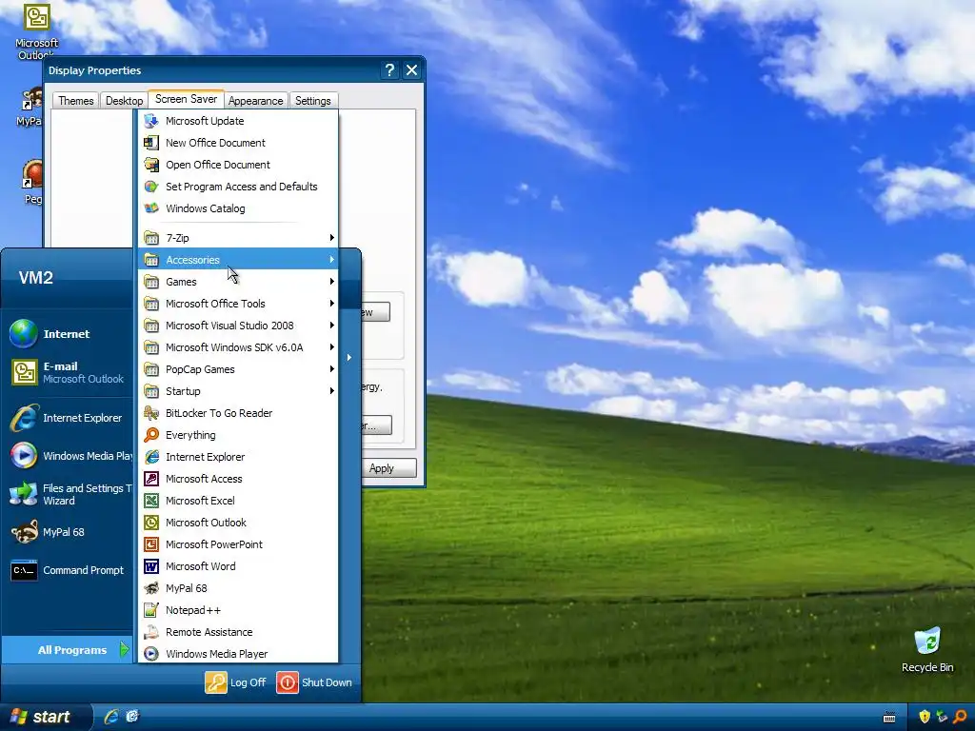Image resolution: width=975 pixels, height=731 pixels.
Task: Click the on-screen keyboard tray icon
Action: [x=889, y=718]
